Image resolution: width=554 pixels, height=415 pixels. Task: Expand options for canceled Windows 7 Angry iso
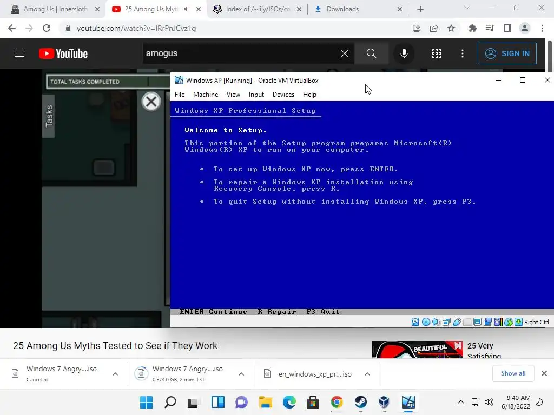(115, 374)
